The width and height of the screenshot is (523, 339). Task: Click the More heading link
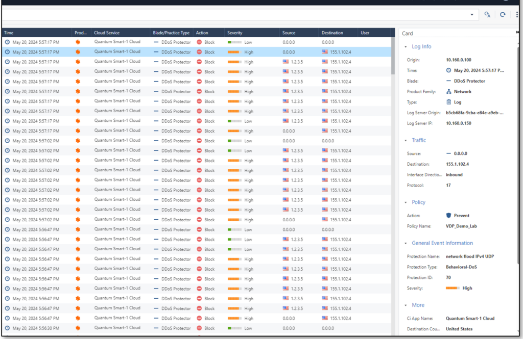click(417, 305)
